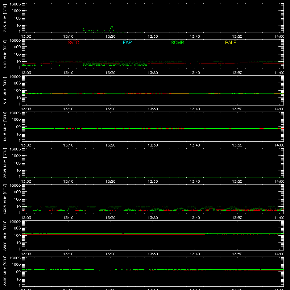Click 13:40 time label below 610 MHz panel
This screenshot has width=290, height=290.
pyautogui.click(x=195, y=109)
